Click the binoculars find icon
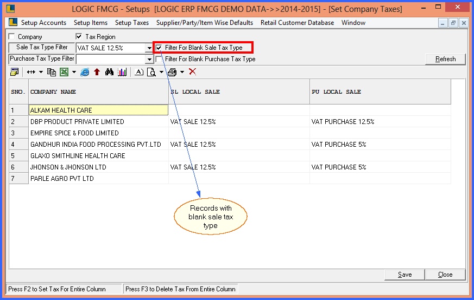The height and width of the screenshot is (300, 474). coord(109,72)
